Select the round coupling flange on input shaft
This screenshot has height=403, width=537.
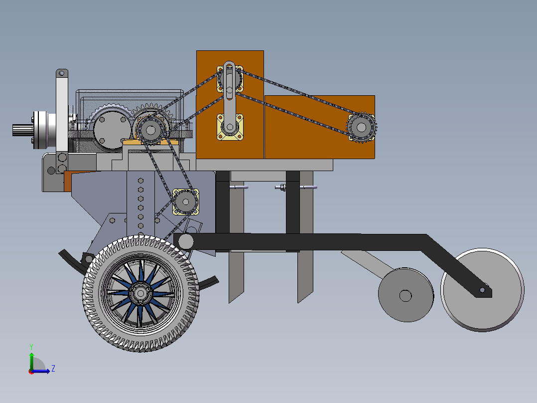click(x=40, y=130)
